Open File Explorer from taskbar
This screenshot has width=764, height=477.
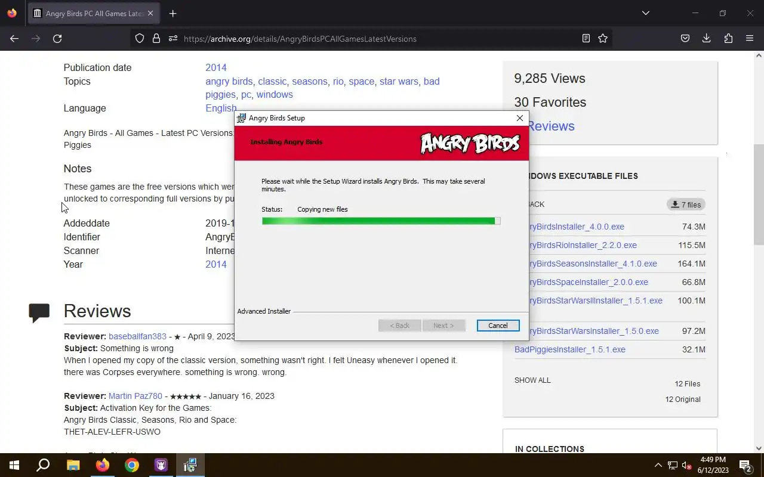[x=73, y=465]
